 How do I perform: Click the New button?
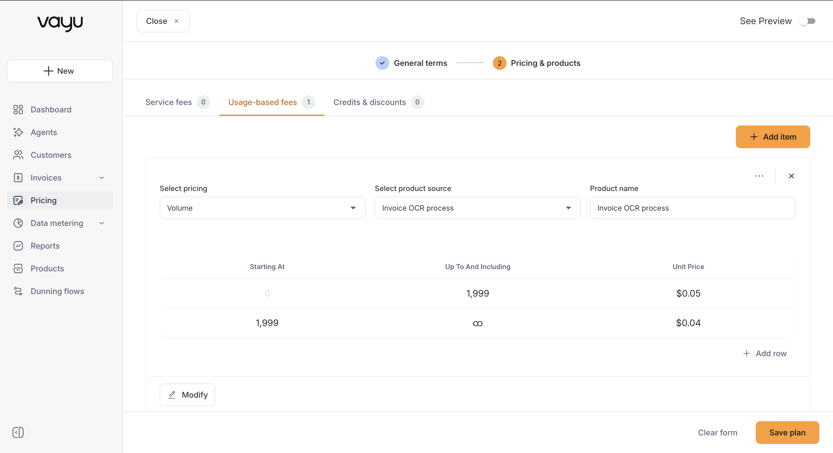(x=60, y=71)
